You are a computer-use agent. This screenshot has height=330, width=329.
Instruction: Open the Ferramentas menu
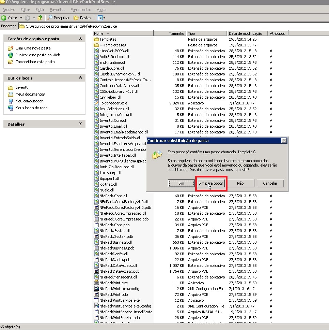[81, 10]
